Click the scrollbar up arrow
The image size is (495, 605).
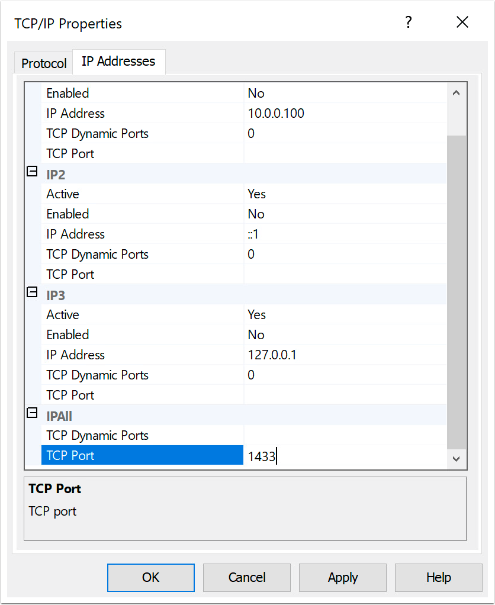[x=457, y=92]
